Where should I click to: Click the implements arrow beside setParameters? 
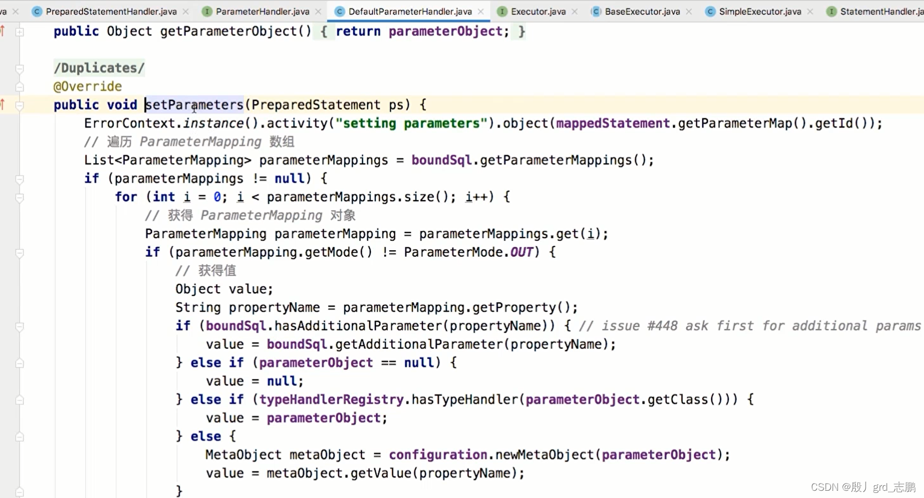pos(3,104)
